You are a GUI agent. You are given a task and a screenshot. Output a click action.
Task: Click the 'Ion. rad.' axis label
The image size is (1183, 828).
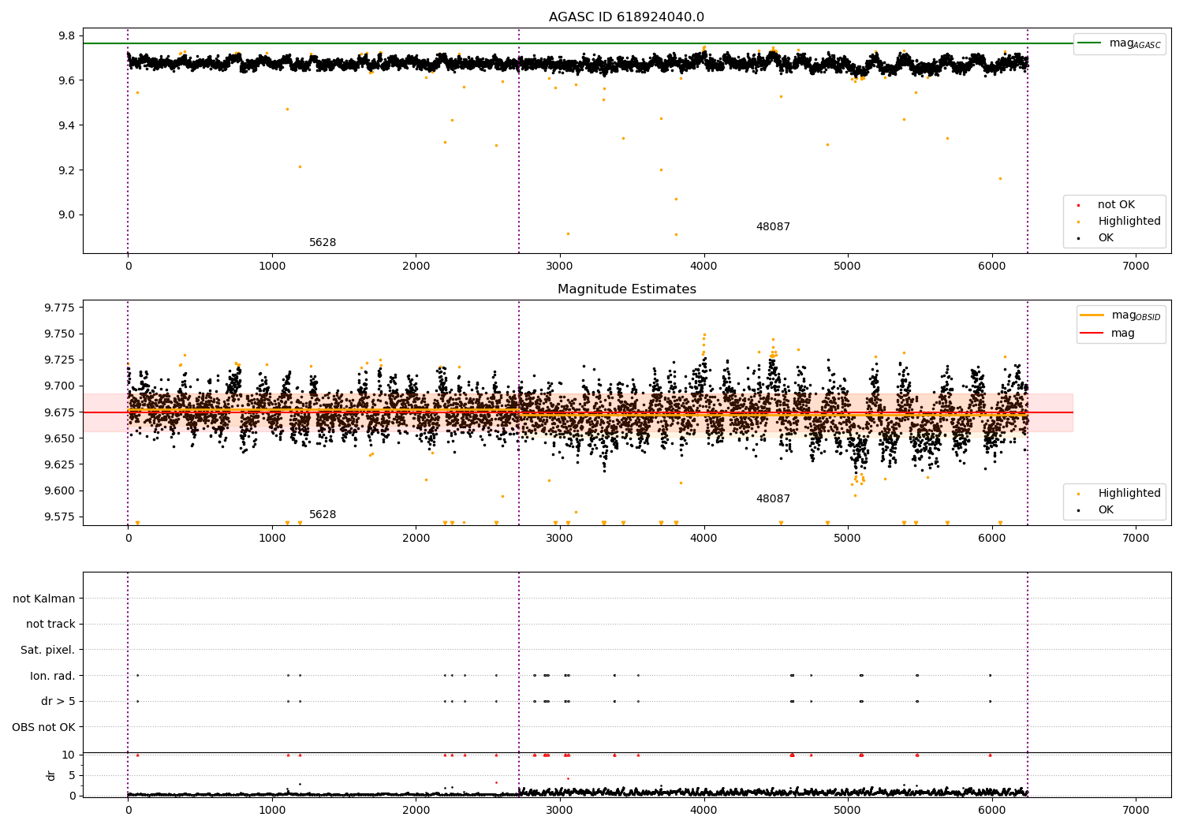53,676
